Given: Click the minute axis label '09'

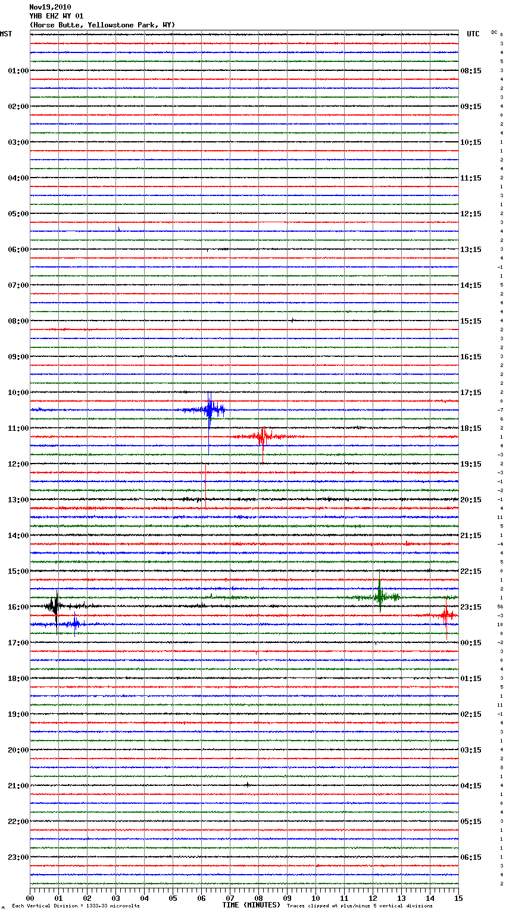Looking at the screenshot, I should (x=287, y=898).
